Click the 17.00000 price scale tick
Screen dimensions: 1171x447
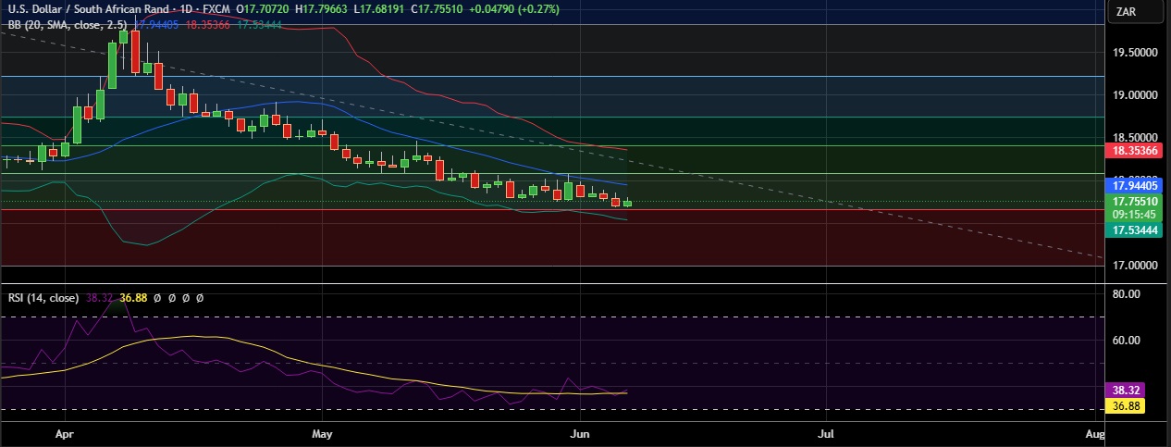click(1134, 267)
